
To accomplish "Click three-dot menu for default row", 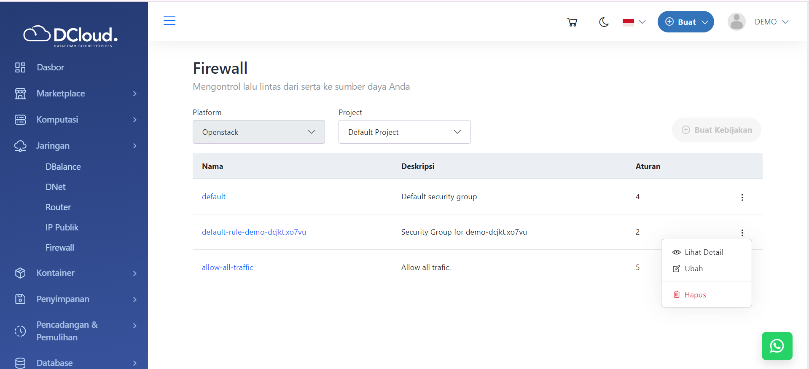I will click(742, 197).
